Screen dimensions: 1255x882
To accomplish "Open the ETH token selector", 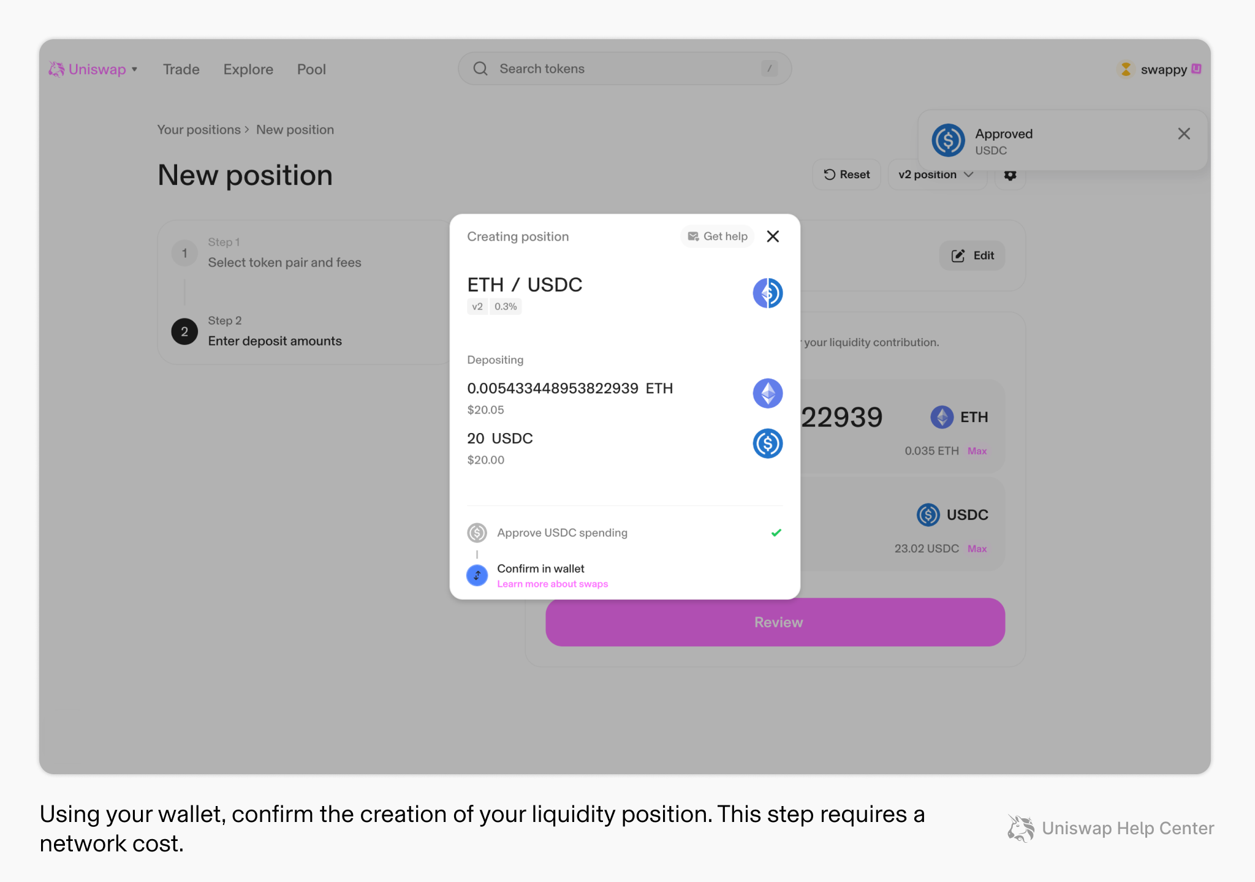I will [x=959, y=417].
